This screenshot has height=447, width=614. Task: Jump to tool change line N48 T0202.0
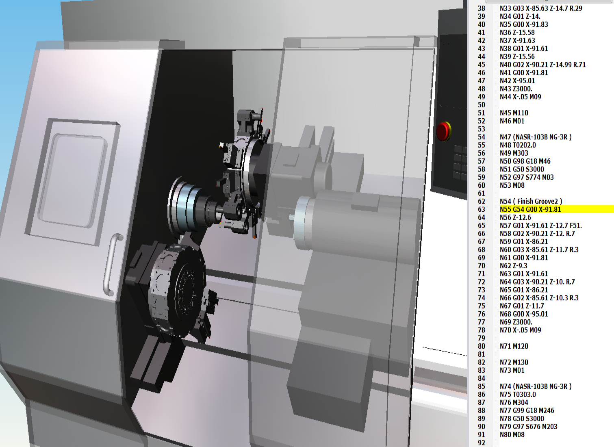tap(518, 145)
